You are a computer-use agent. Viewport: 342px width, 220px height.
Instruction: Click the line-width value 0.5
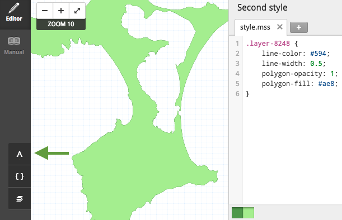tap(316, 64)
